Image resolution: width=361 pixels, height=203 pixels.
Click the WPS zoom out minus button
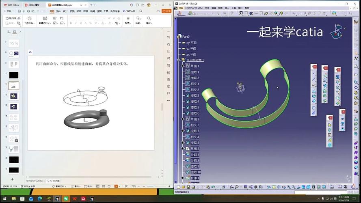[x=144, y=186]
